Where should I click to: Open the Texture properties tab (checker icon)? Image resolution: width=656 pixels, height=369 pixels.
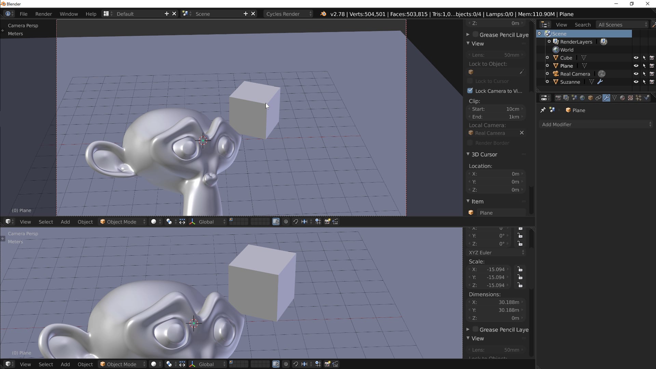point(630,98)
